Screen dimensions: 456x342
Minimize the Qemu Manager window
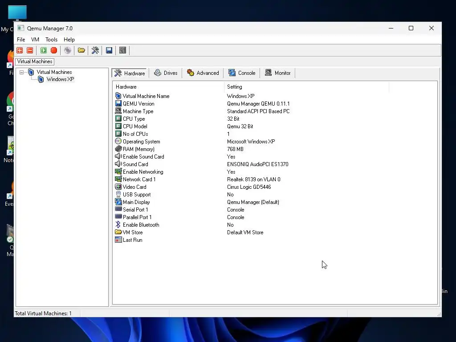(391, 28)
